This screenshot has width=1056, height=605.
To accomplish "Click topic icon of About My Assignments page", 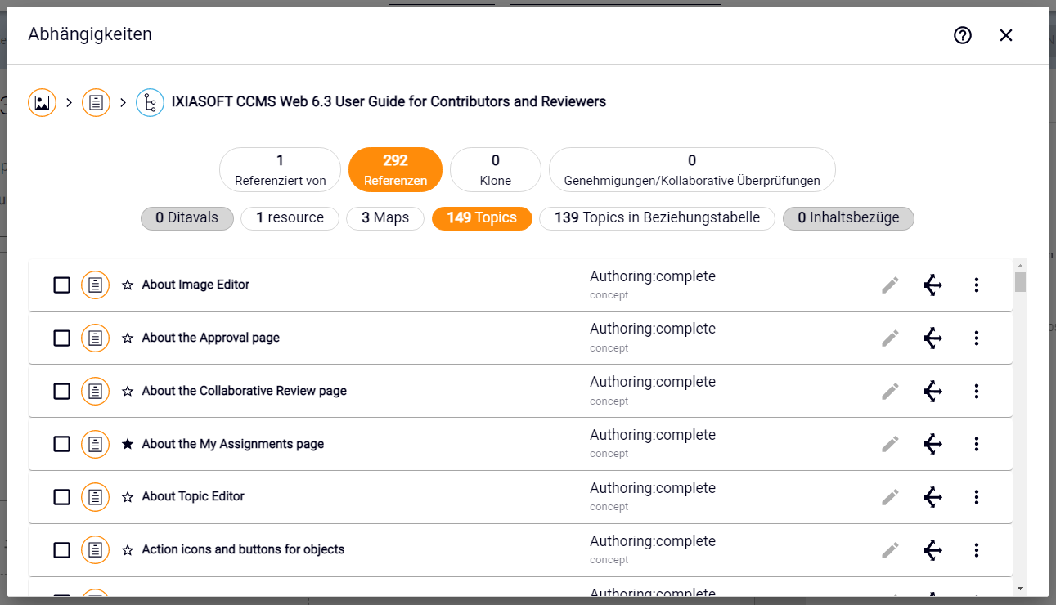I will click(x=96, y=444).
